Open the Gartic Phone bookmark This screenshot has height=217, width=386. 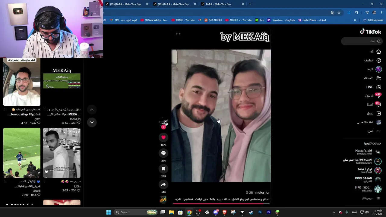(312, 20)
